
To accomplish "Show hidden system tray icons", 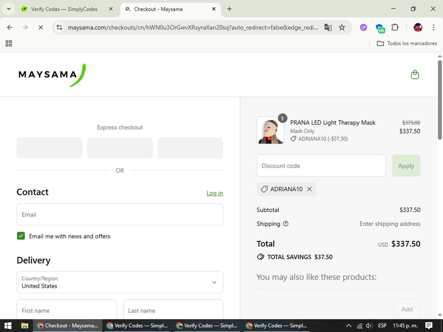I will tap(349, 326).
